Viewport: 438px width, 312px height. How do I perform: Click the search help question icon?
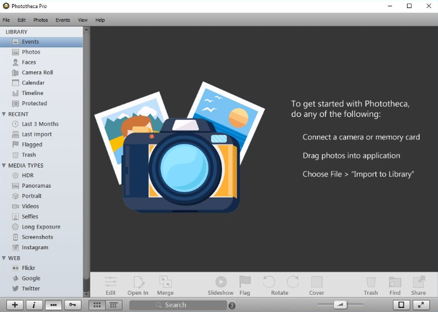click(x=232, y=305)
